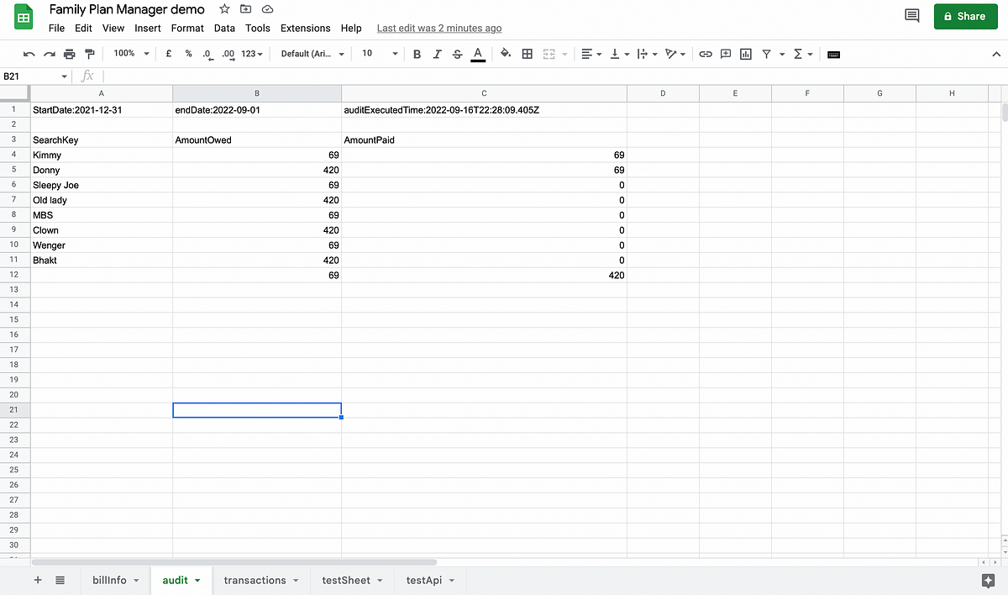The image size is (1008, 595).
Task: Decrease decimal places
Action: coord(207,54)
